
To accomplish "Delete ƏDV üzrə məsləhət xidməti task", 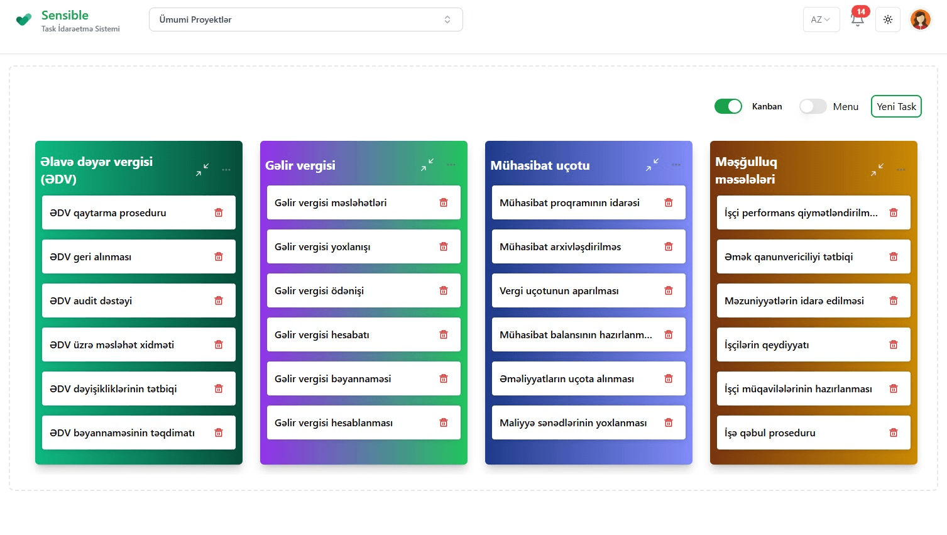I will (219, 345).
